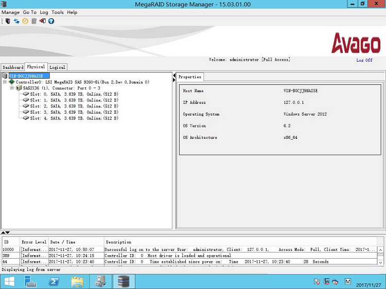The image size is (386, 289).
Task: Select log entry ID 10000
Action: point(189,249)
